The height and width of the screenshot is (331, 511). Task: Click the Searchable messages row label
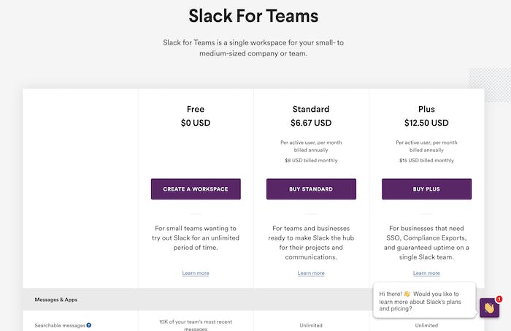(x=59, y=325)
